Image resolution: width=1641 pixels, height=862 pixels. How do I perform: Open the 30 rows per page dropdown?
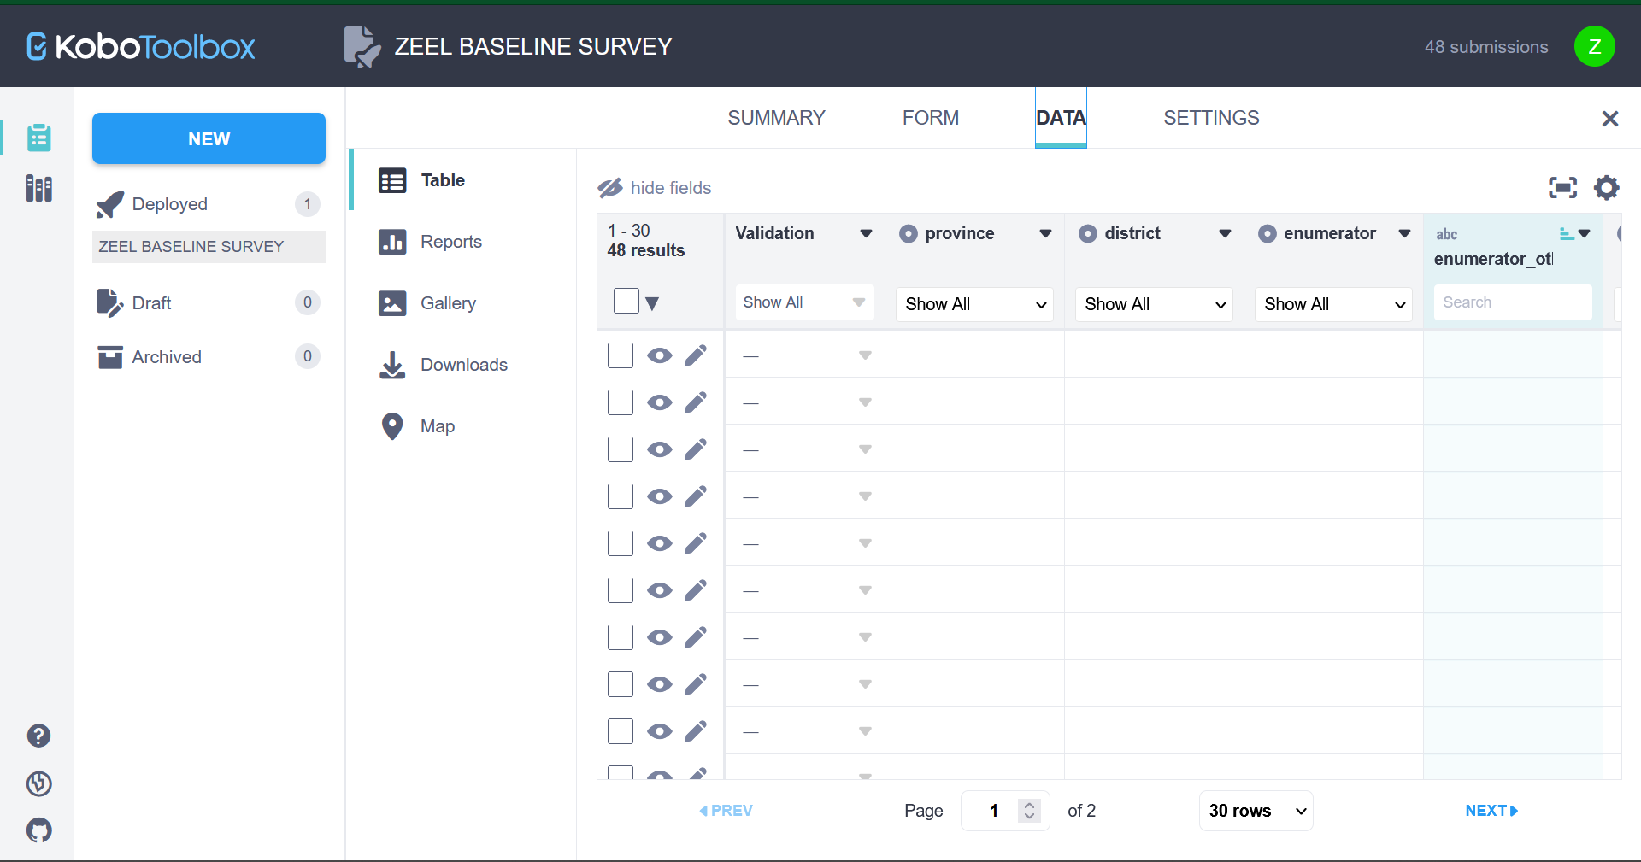pos(1255,811)
